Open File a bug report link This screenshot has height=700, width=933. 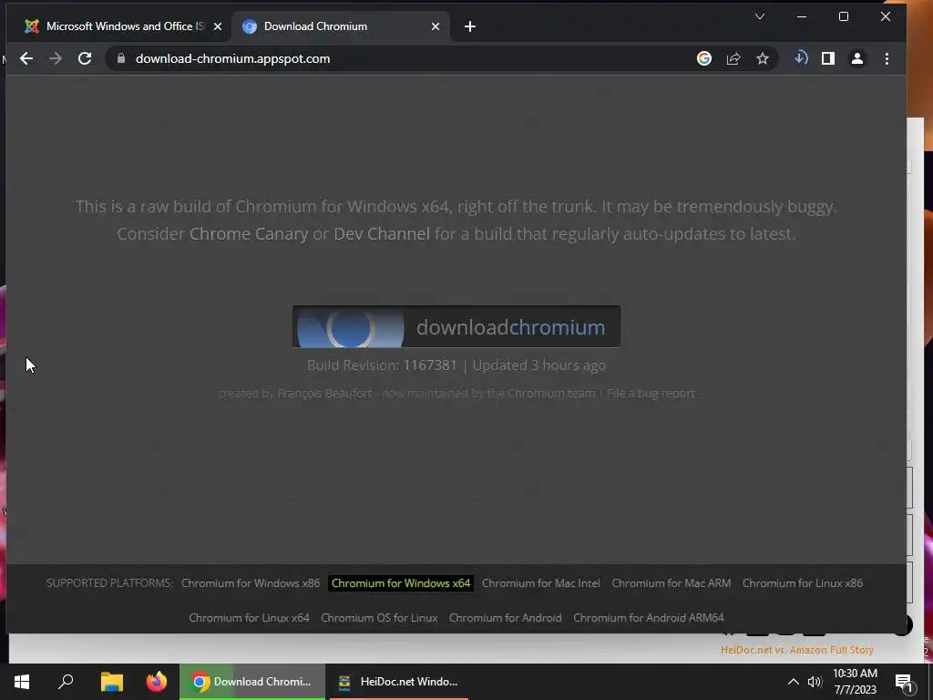(x=651, y=394)
